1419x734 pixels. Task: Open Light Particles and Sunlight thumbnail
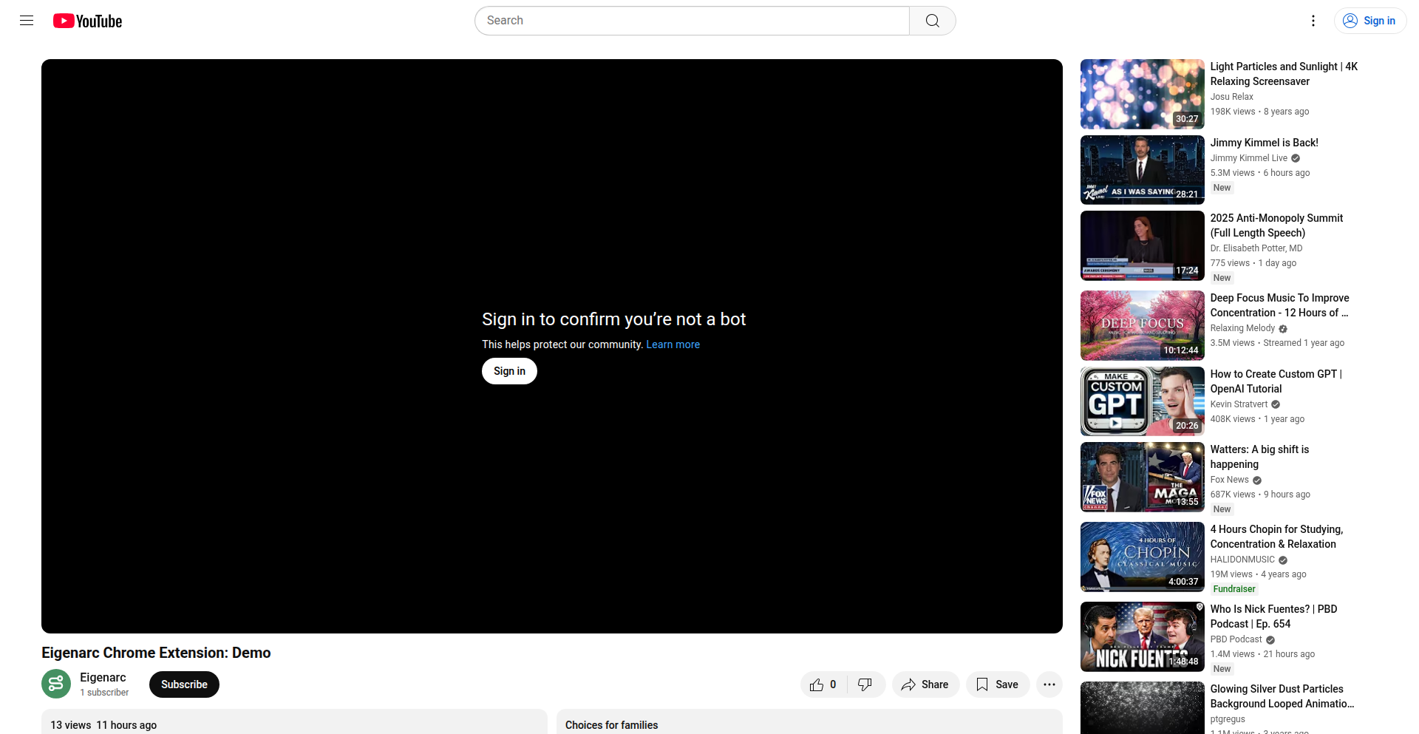1143,94
